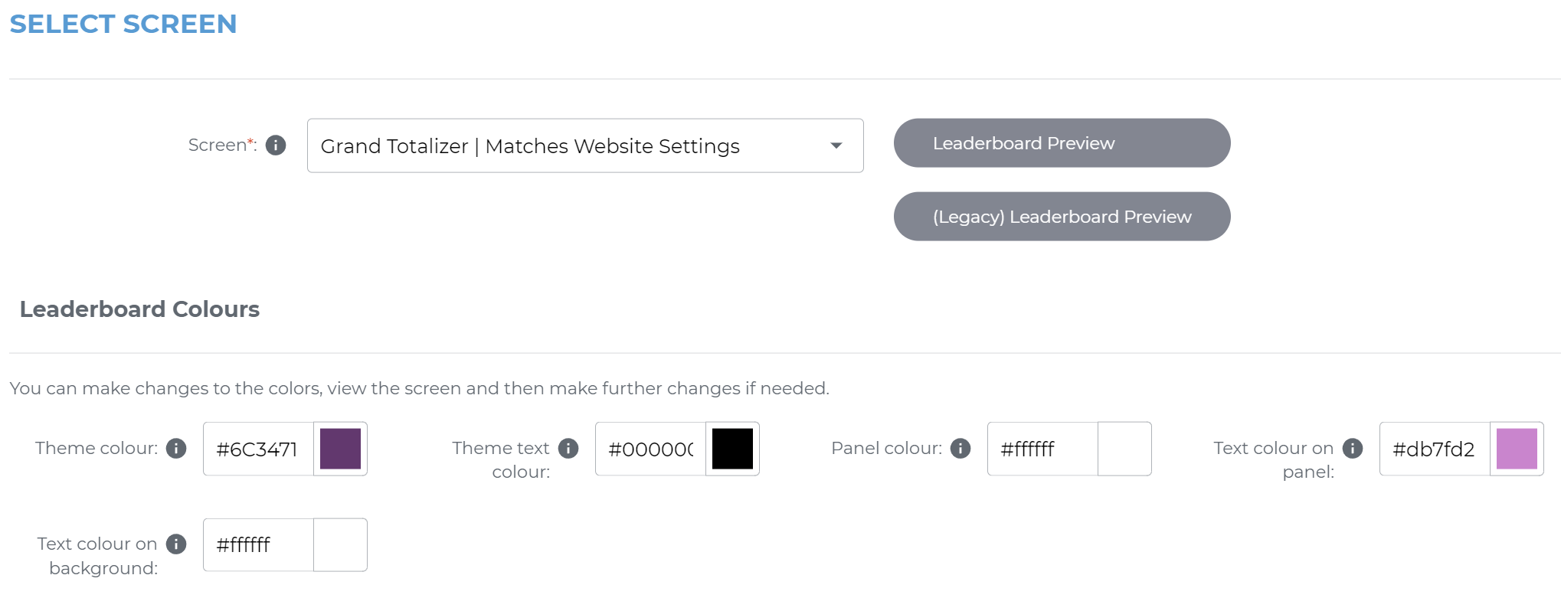The width and height of the screenshot is (1561, 611).
Task: Select the Grand Totalizer screen combo box
Action: pos(567,145)
